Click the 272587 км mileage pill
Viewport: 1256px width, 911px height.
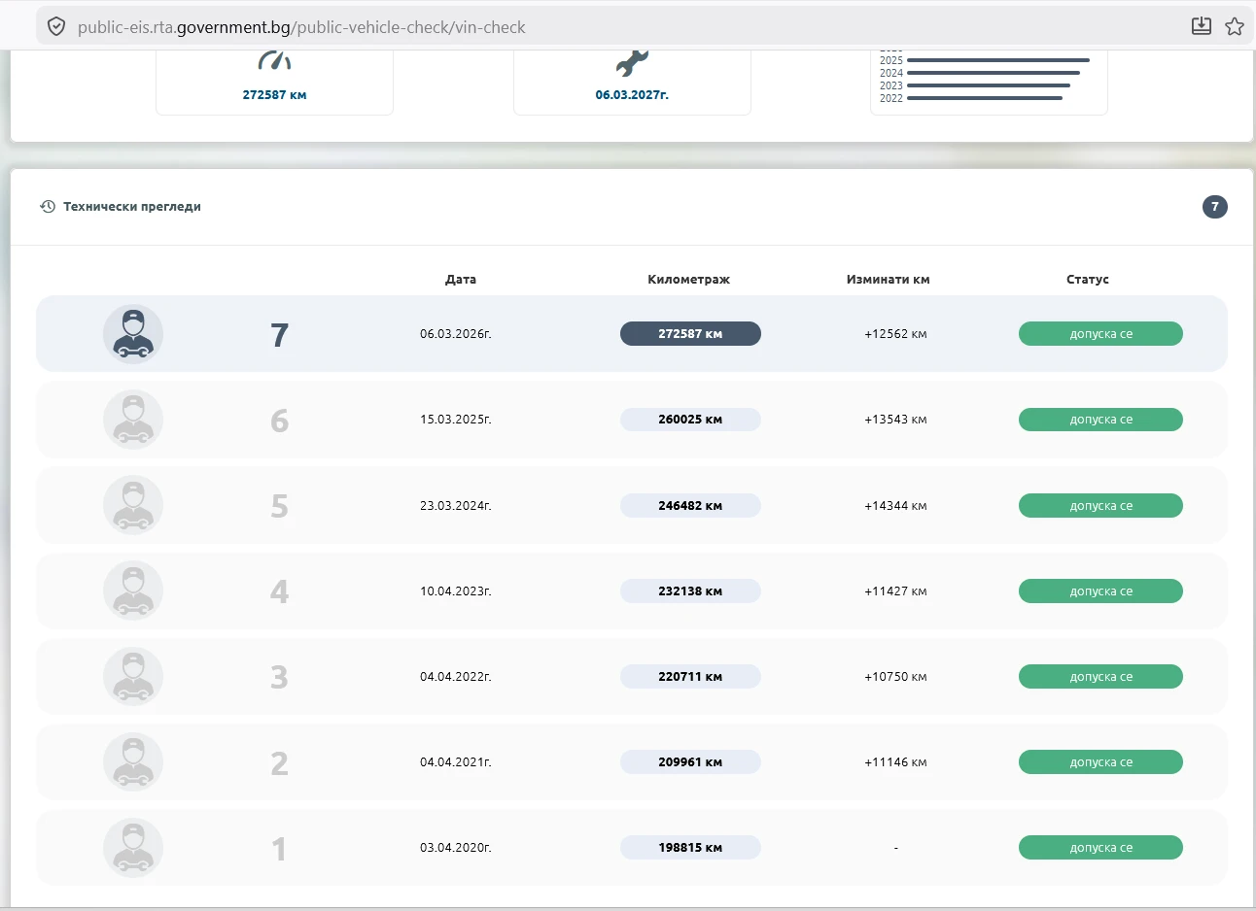click(x=690, y=334)
